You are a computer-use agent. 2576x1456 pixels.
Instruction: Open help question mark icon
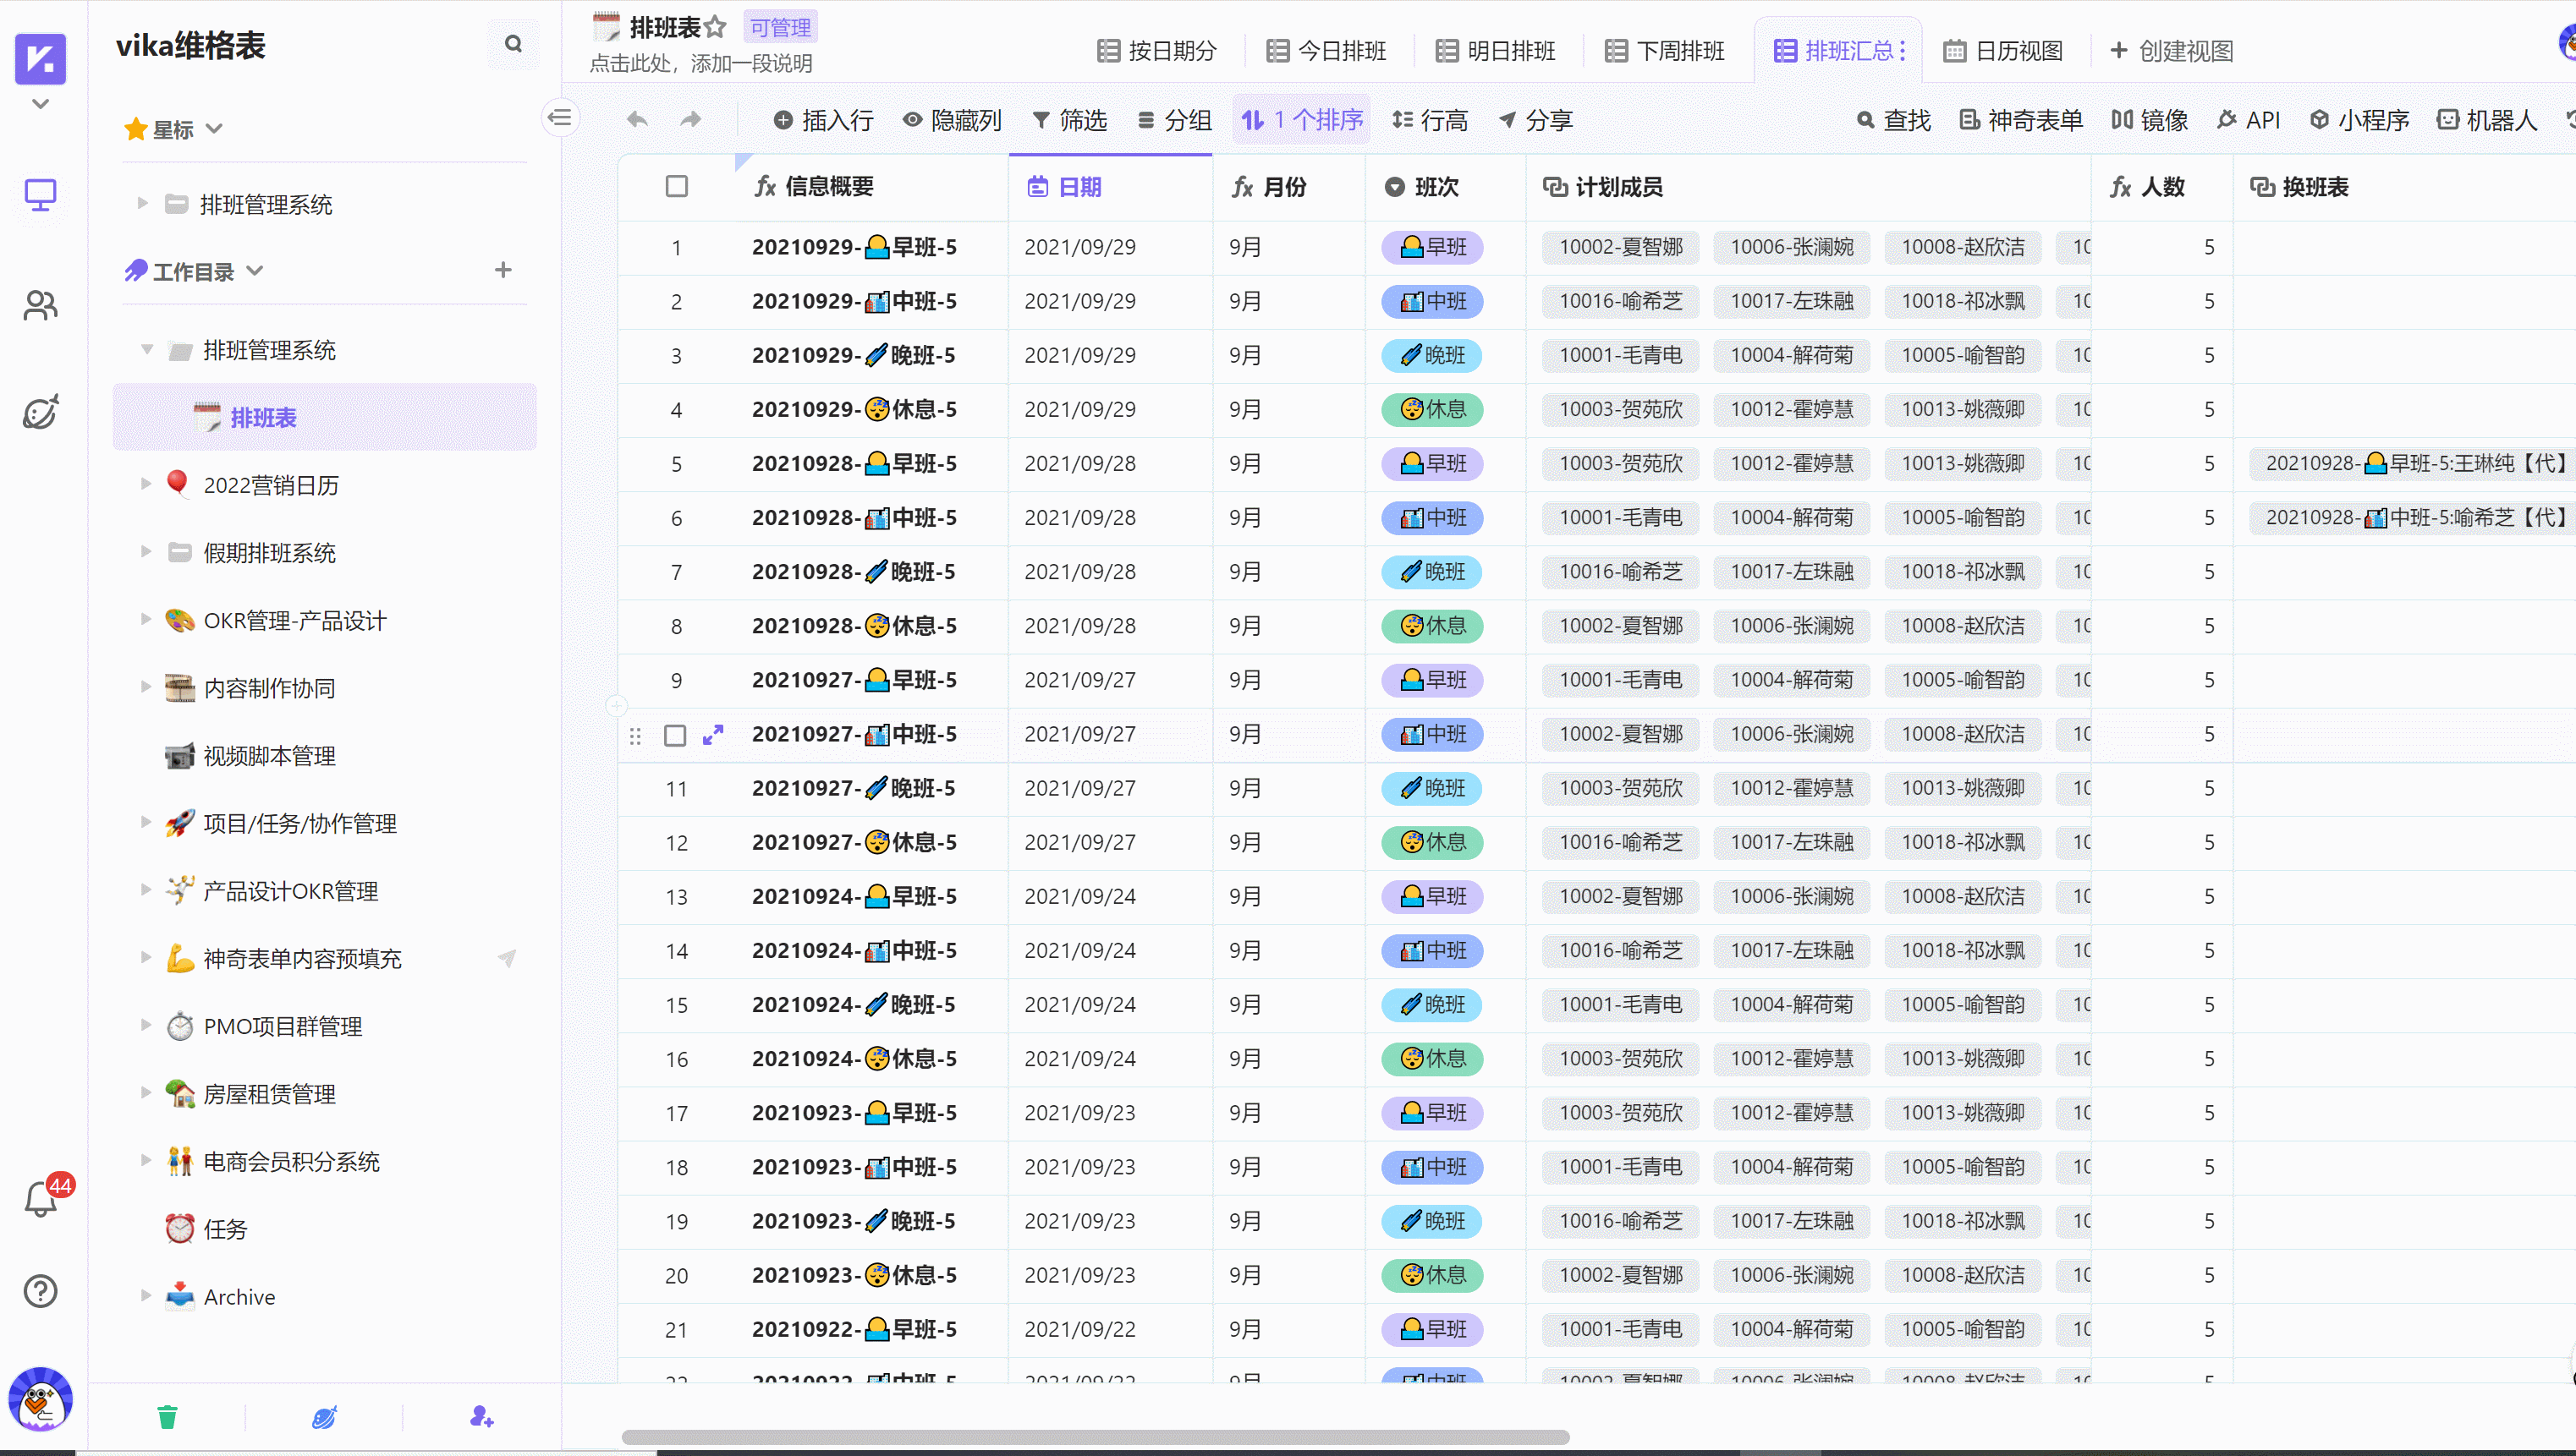click(x=40, y=1291)
